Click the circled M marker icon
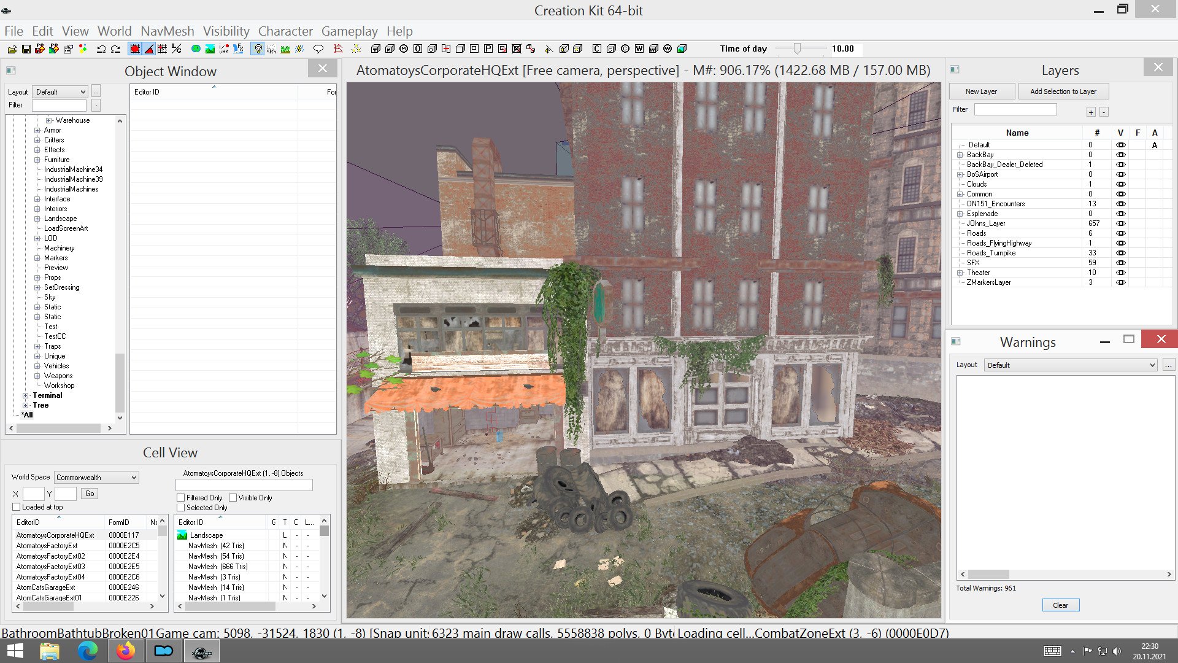The image size is (1178, 663). pos(404,48)
